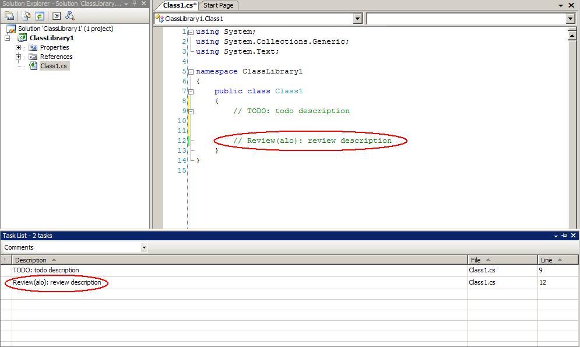Open the Comments category dropdown in Task List
Screen dimensions: 580x347
(144, 247)
